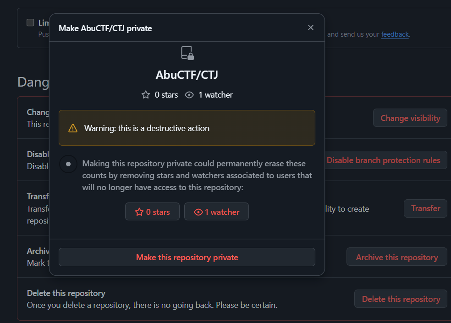The height and width of the screenshot is (323, 451).
Task: Click the red 1 watcher label
Action: click(222, 212)
